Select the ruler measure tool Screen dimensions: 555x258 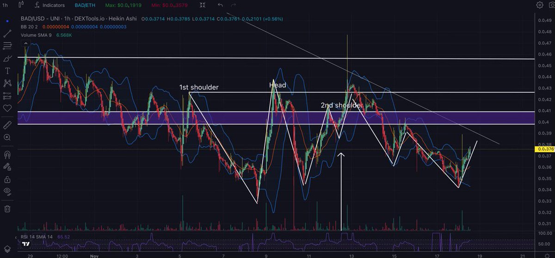pos(7,125)
